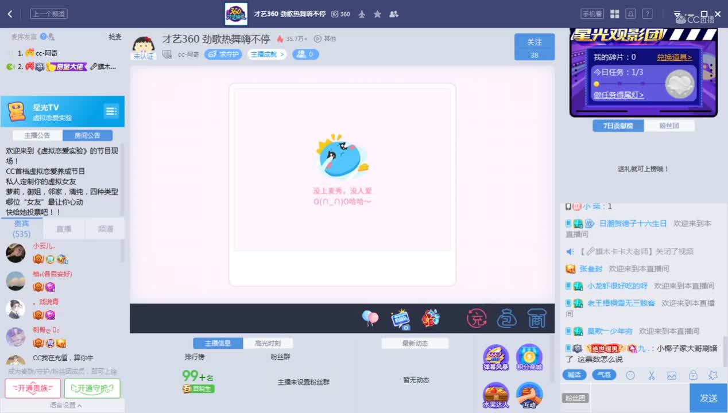
Task: Click the speaker icon beside 旗木卡卡大老师 message
Action: pos(570,251)
